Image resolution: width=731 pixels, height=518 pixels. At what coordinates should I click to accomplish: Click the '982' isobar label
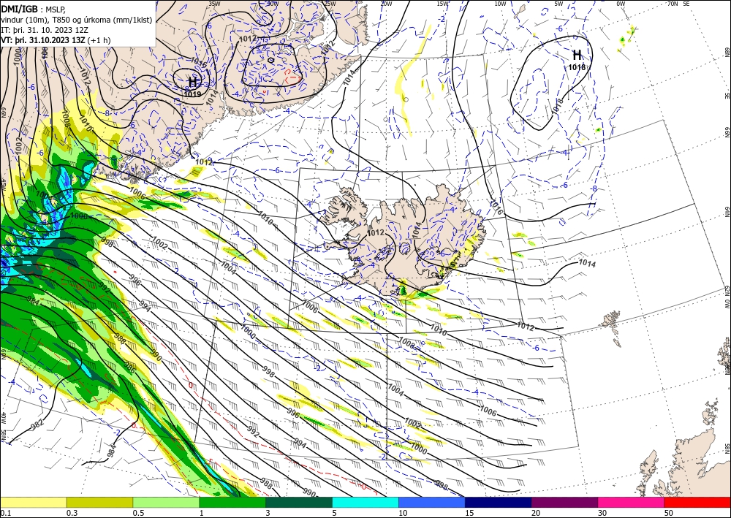[37, 425]
